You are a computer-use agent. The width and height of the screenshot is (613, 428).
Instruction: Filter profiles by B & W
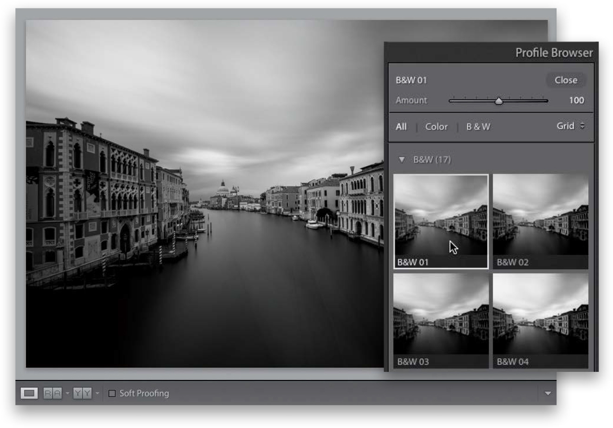pos(478,126)
